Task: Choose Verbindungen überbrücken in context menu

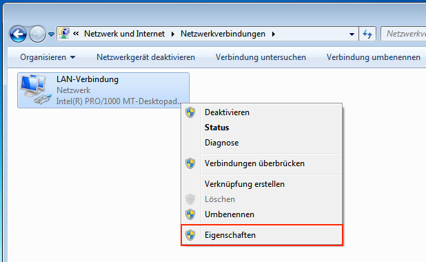Action: (262, 163)
